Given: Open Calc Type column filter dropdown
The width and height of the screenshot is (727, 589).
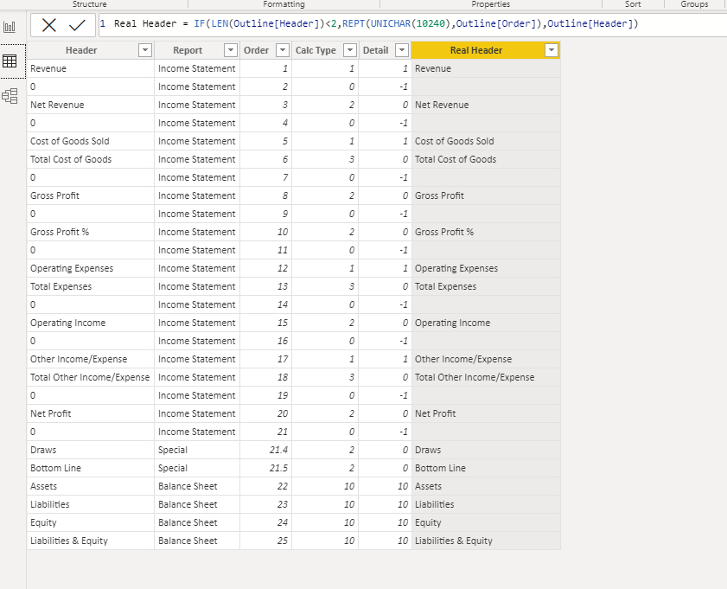Looking at the screenshot, I should tap(350, 50).
